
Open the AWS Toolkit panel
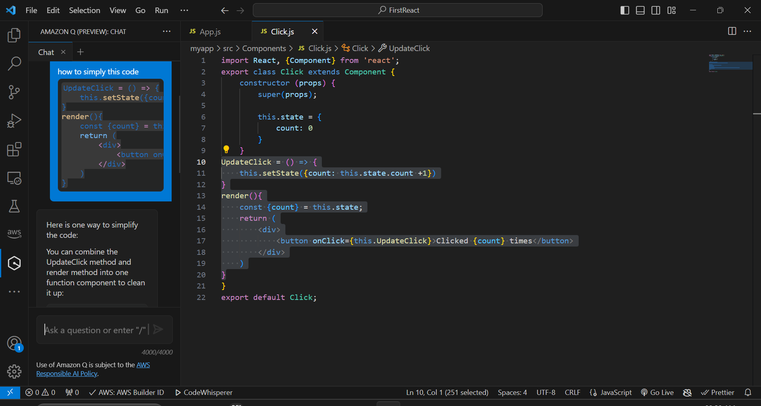[14, 233]
